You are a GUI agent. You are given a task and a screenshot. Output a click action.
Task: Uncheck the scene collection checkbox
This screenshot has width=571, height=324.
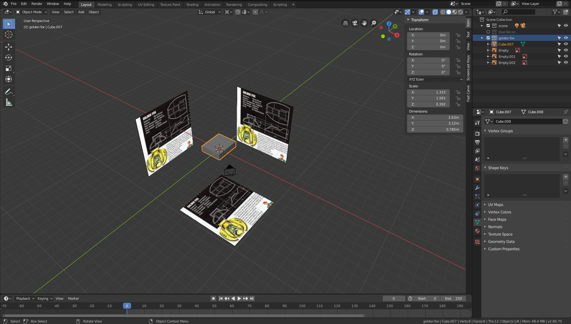click(x=488, y=26)
